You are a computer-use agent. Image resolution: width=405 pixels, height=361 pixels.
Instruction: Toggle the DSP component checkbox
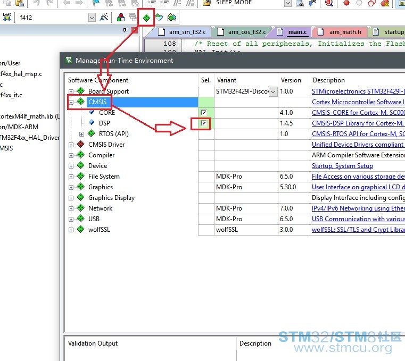pyautogui.click(x=204, y=123)
